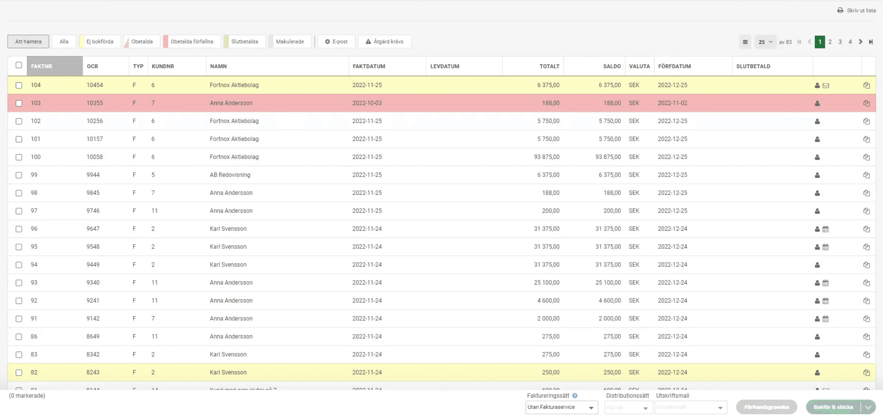Viewport: 883px width, 417px height.
Task: Tick the checkbox for invoice 100
Action: click(19, 157)
